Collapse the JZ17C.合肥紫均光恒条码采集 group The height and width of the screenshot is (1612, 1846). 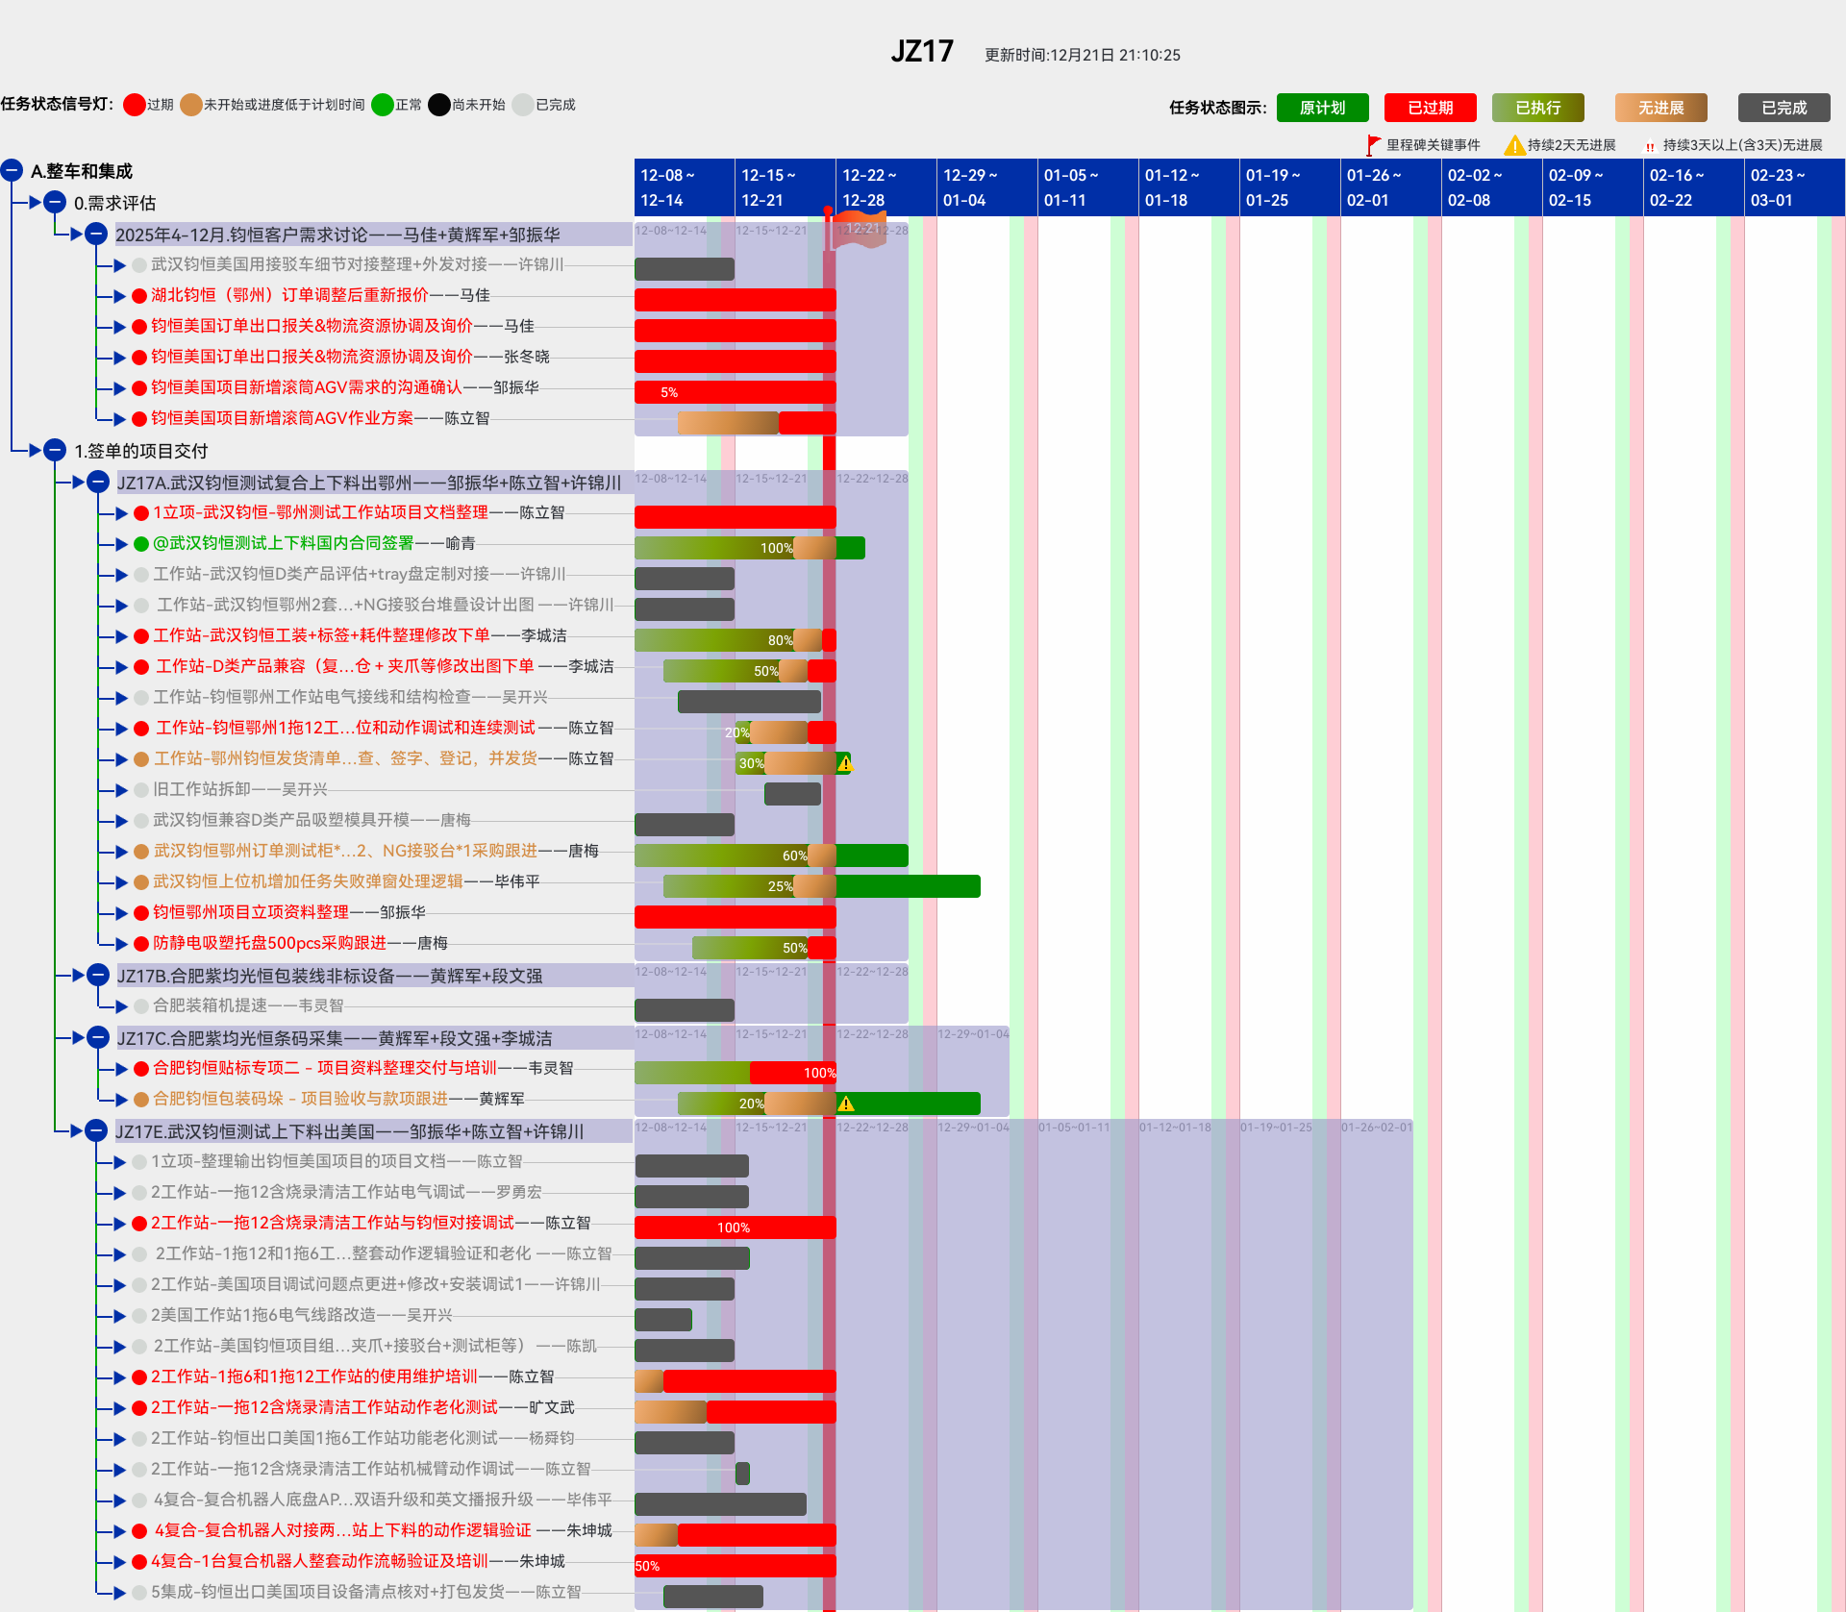(98, 1037)
